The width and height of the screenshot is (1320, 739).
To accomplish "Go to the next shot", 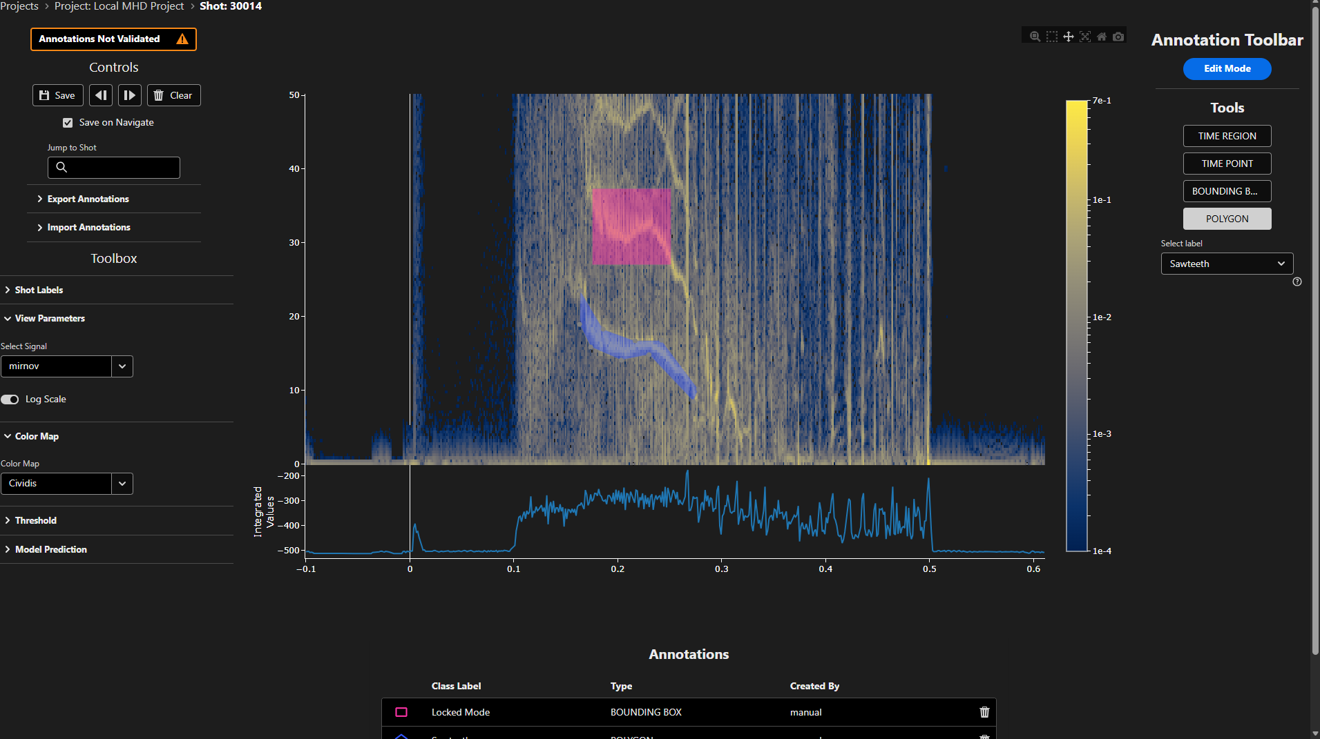I will (130, 95).
